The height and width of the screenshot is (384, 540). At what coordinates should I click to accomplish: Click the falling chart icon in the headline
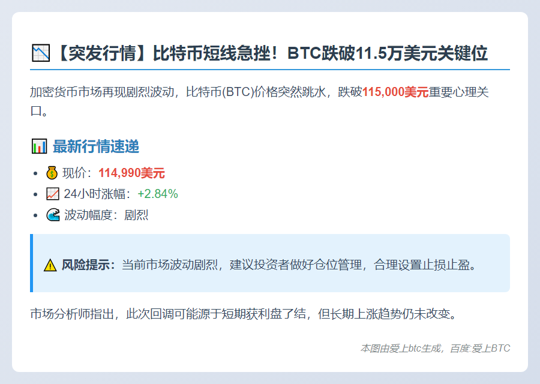(40, 52)
